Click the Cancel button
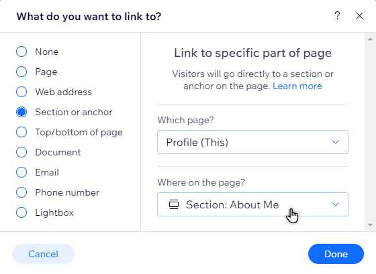The image size is (376, 274). (x=44, y=254)
